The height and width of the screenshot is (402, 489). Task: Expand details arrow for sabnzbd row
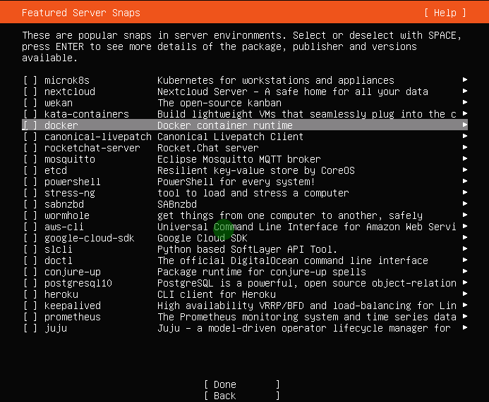(x=465, y=203)
